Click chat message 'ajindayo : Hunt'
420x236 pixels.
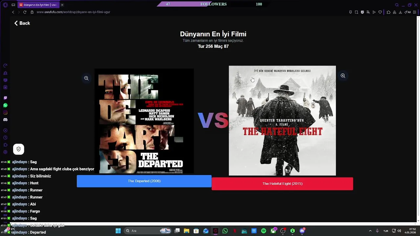pyautogui.click(x=25, y=183)
